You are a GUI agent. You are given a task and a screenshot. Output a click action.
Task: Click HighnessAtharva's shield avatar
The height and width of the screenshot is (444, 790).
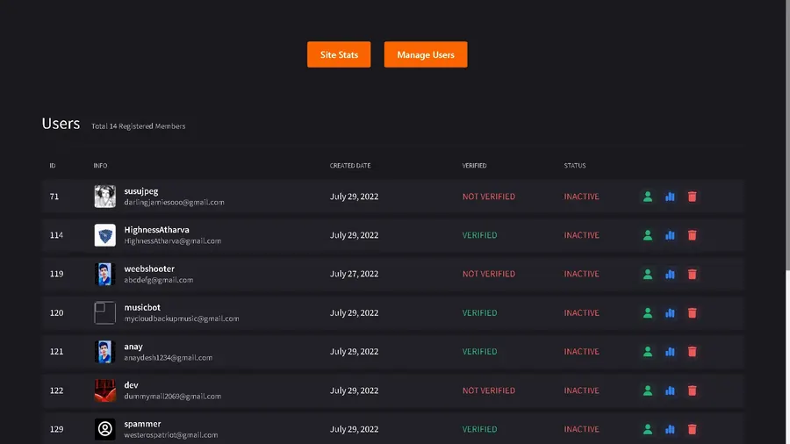104,235
